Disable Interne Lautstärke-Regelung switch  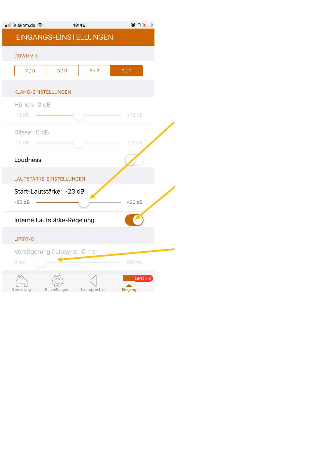tap(134, 220)
